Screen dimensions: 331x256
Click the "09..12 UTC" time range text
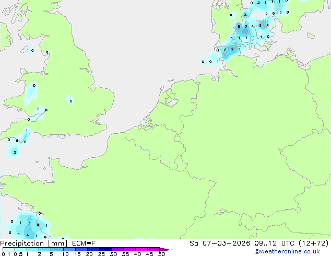coord(274,243)
